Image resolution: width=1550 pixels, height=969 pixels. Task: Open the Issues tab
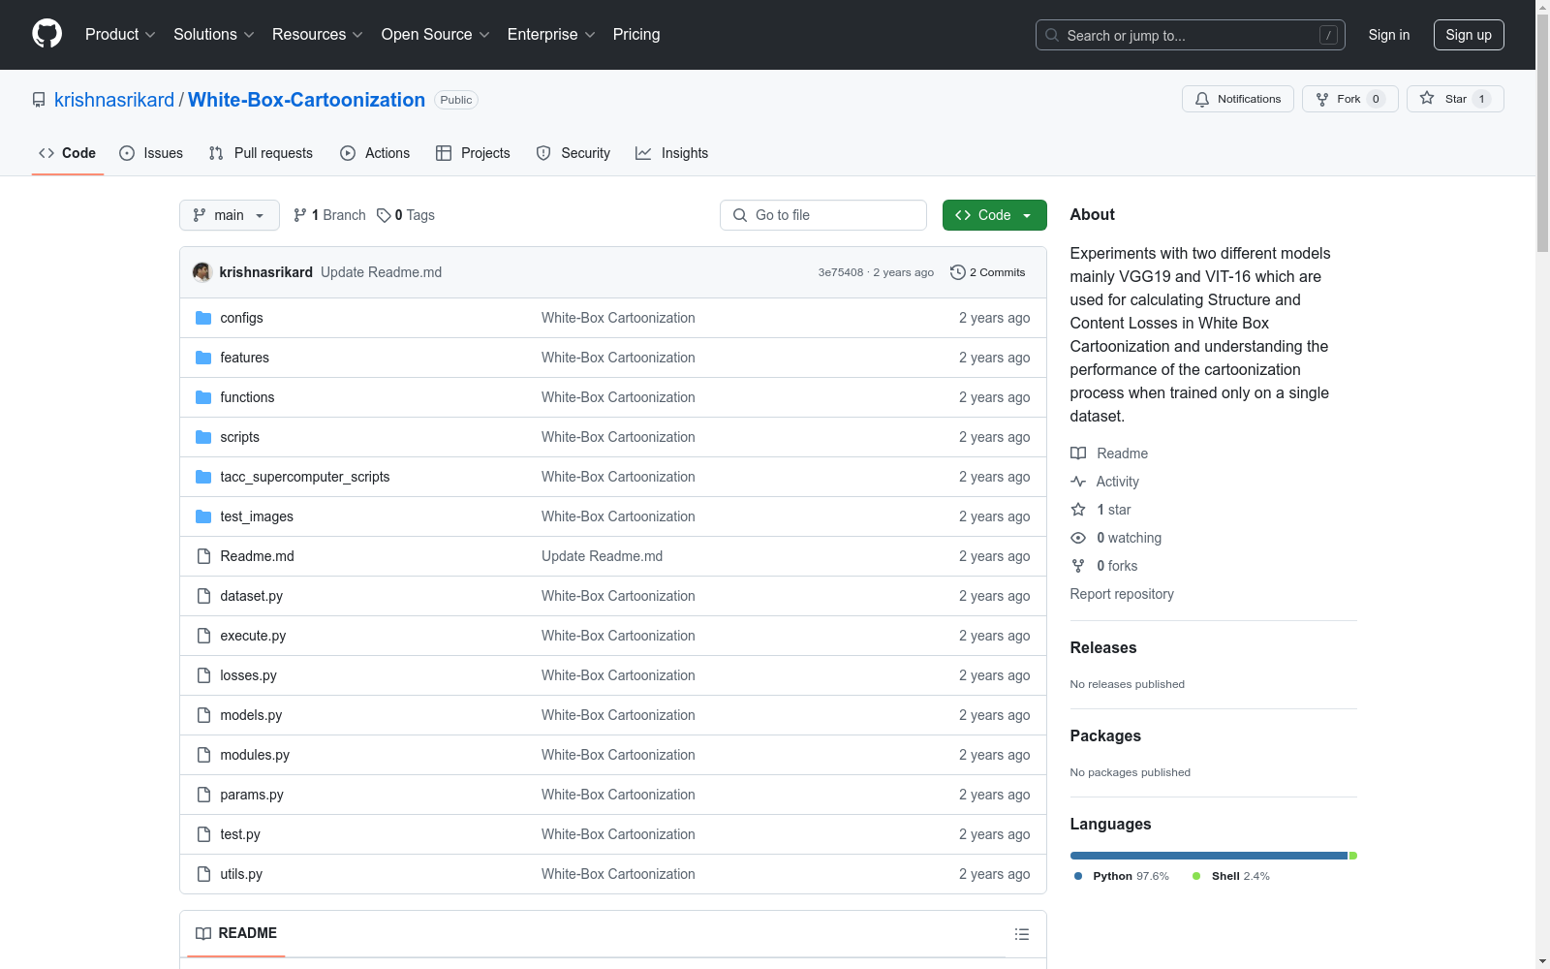[151, 153]
